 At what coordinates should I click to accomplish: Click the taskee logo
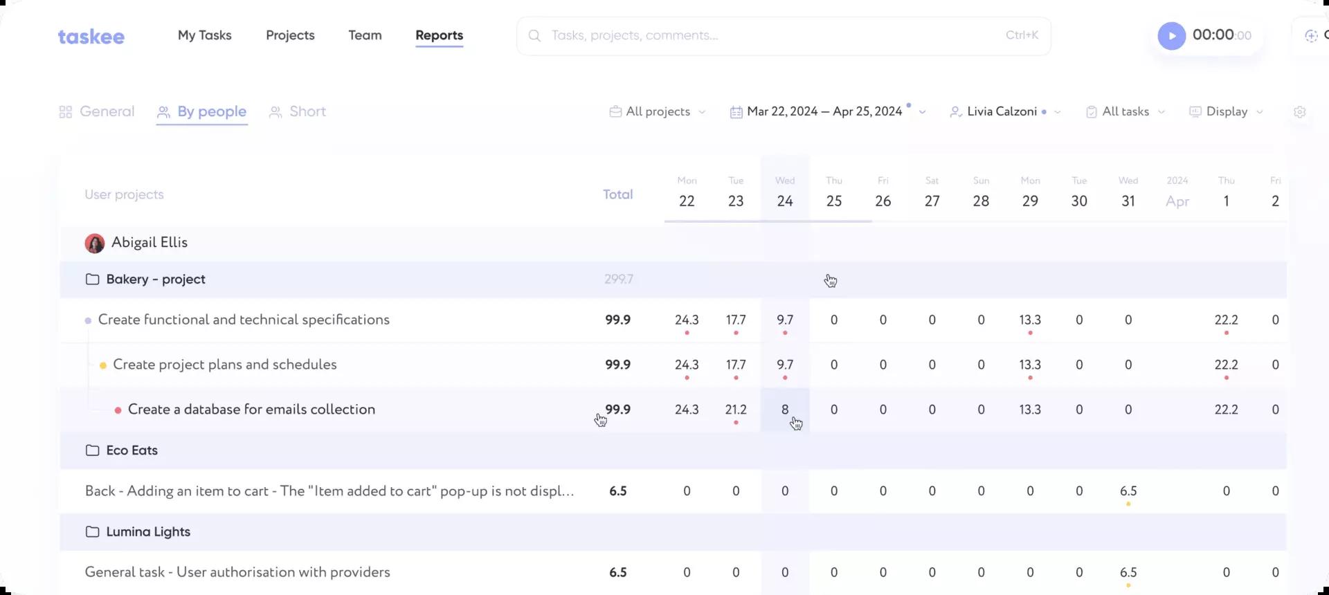[x=91, y=36]
